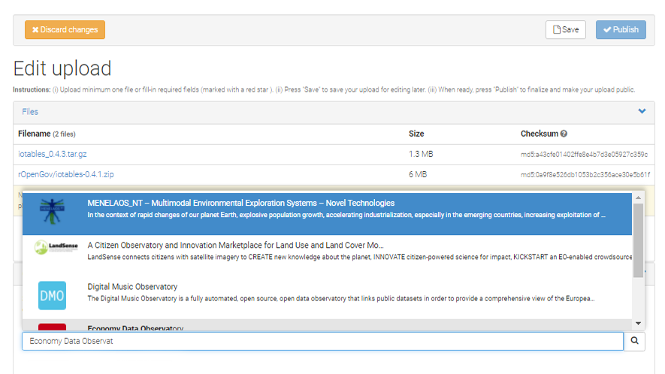Publish the upload
This screenshot has height=374, width=665.
point(621,30)
